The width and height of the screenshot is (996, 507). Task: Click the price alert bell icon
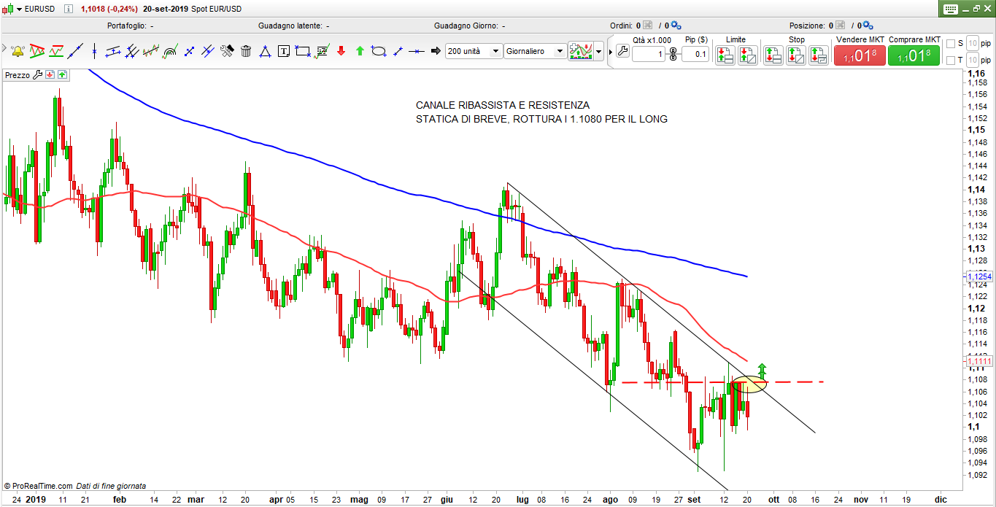[x=17, y=51]
